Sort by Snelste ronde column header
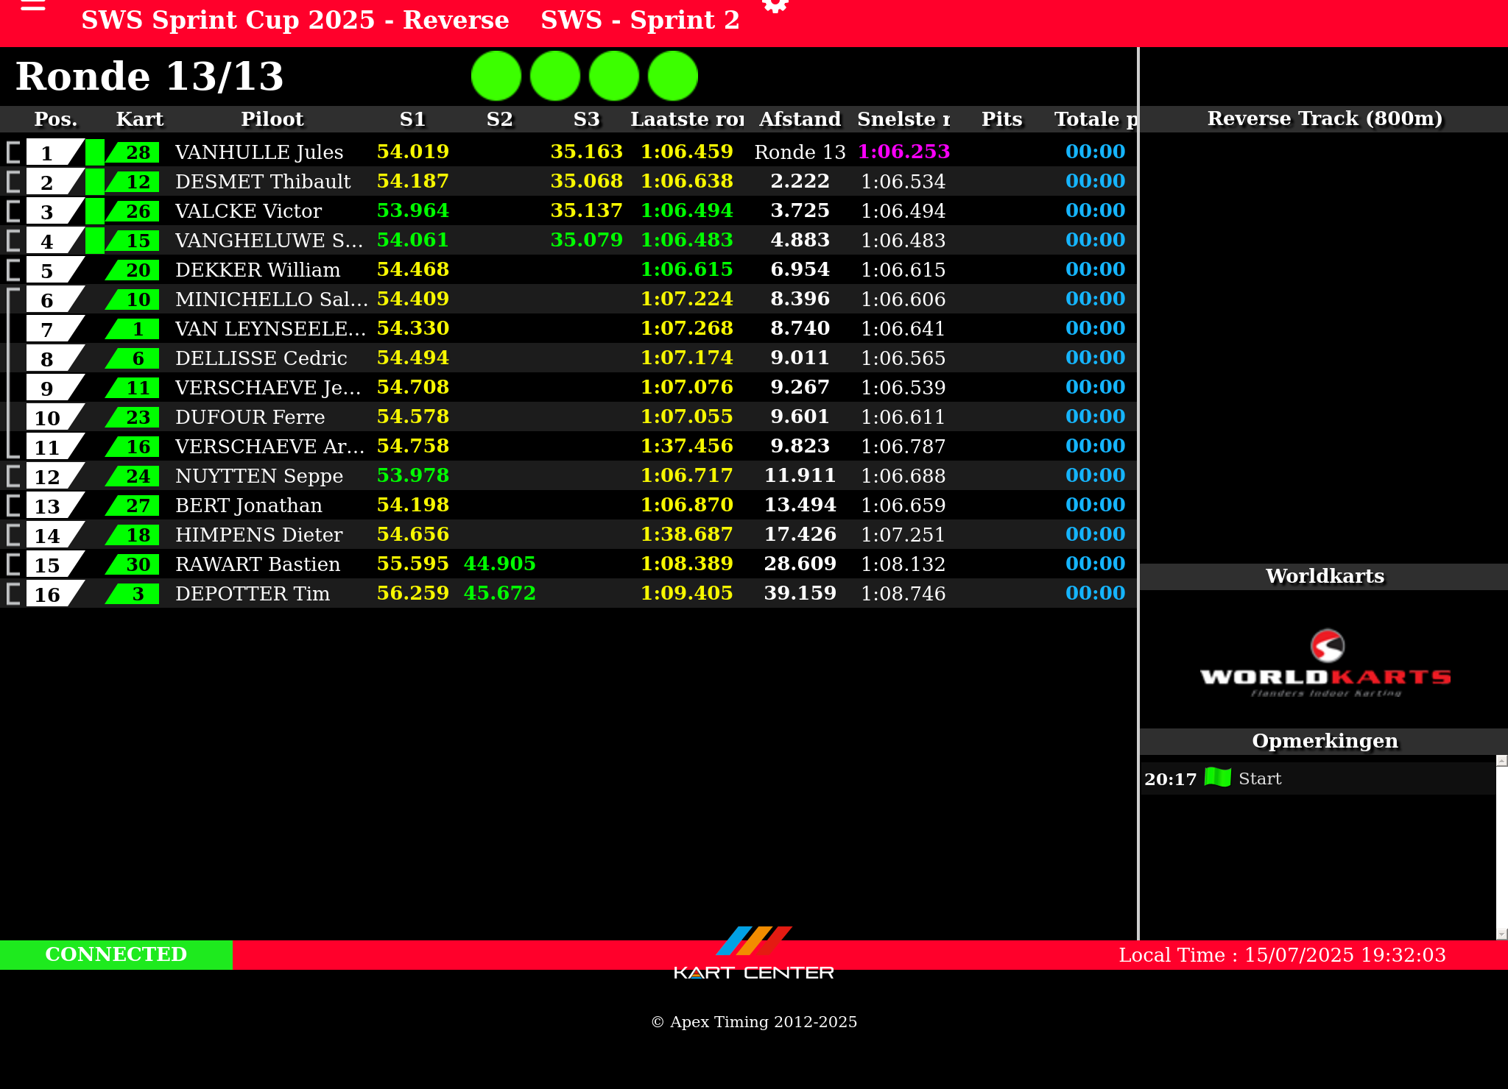Image resolution: width=1508 pixels, height=1089 pixels. point(903,119)
